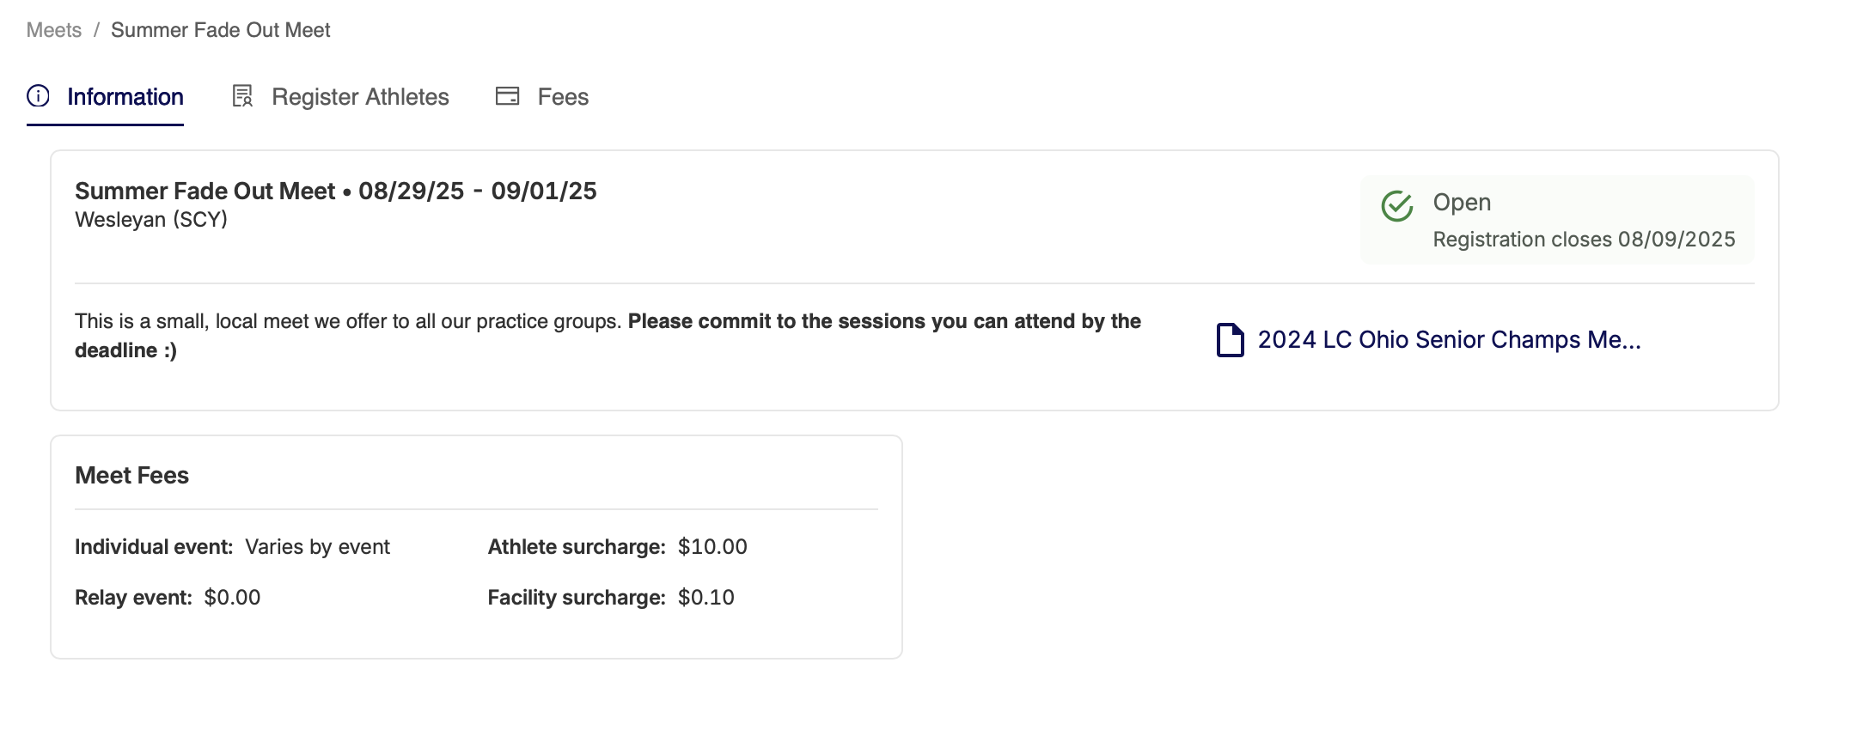Navigate back to Meets breadcrumb
This screenshot has width=1863, height=754.
54,30
